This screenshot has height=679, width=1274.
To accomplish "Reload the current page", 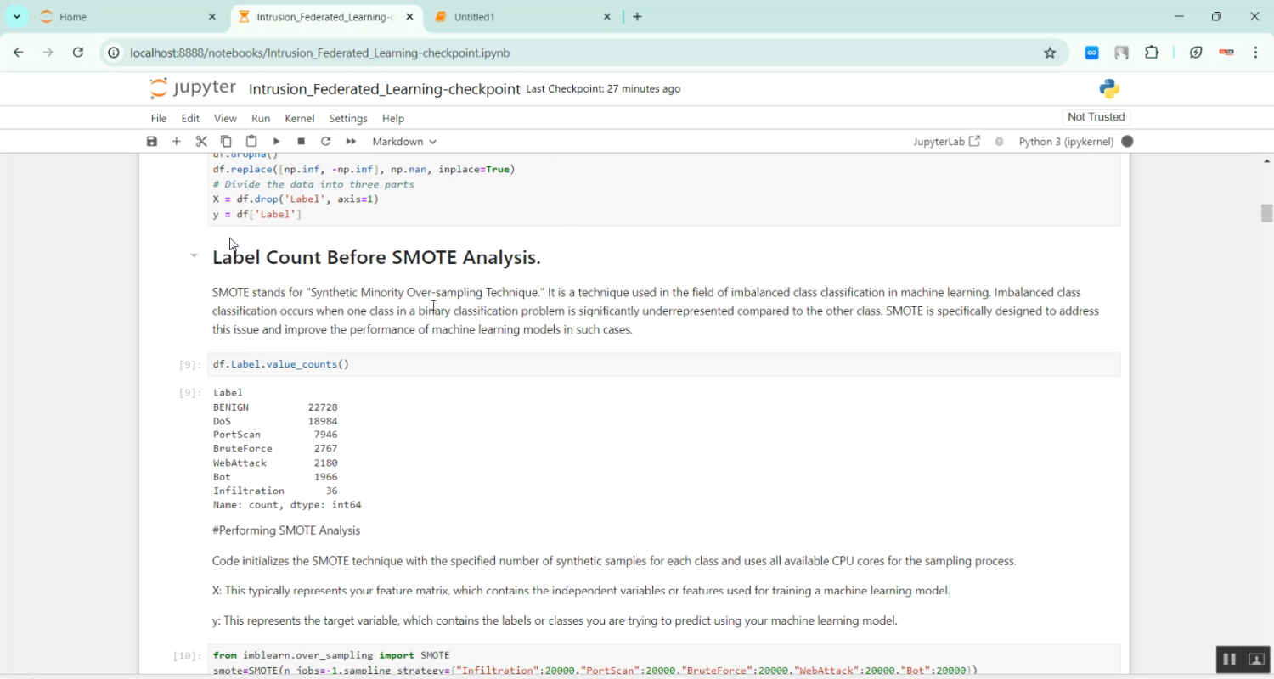I will point(78,53).
